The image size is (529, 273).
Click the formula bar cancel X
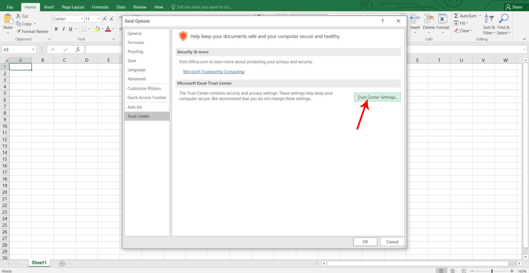pyautogui.click(x=53, y=50)
